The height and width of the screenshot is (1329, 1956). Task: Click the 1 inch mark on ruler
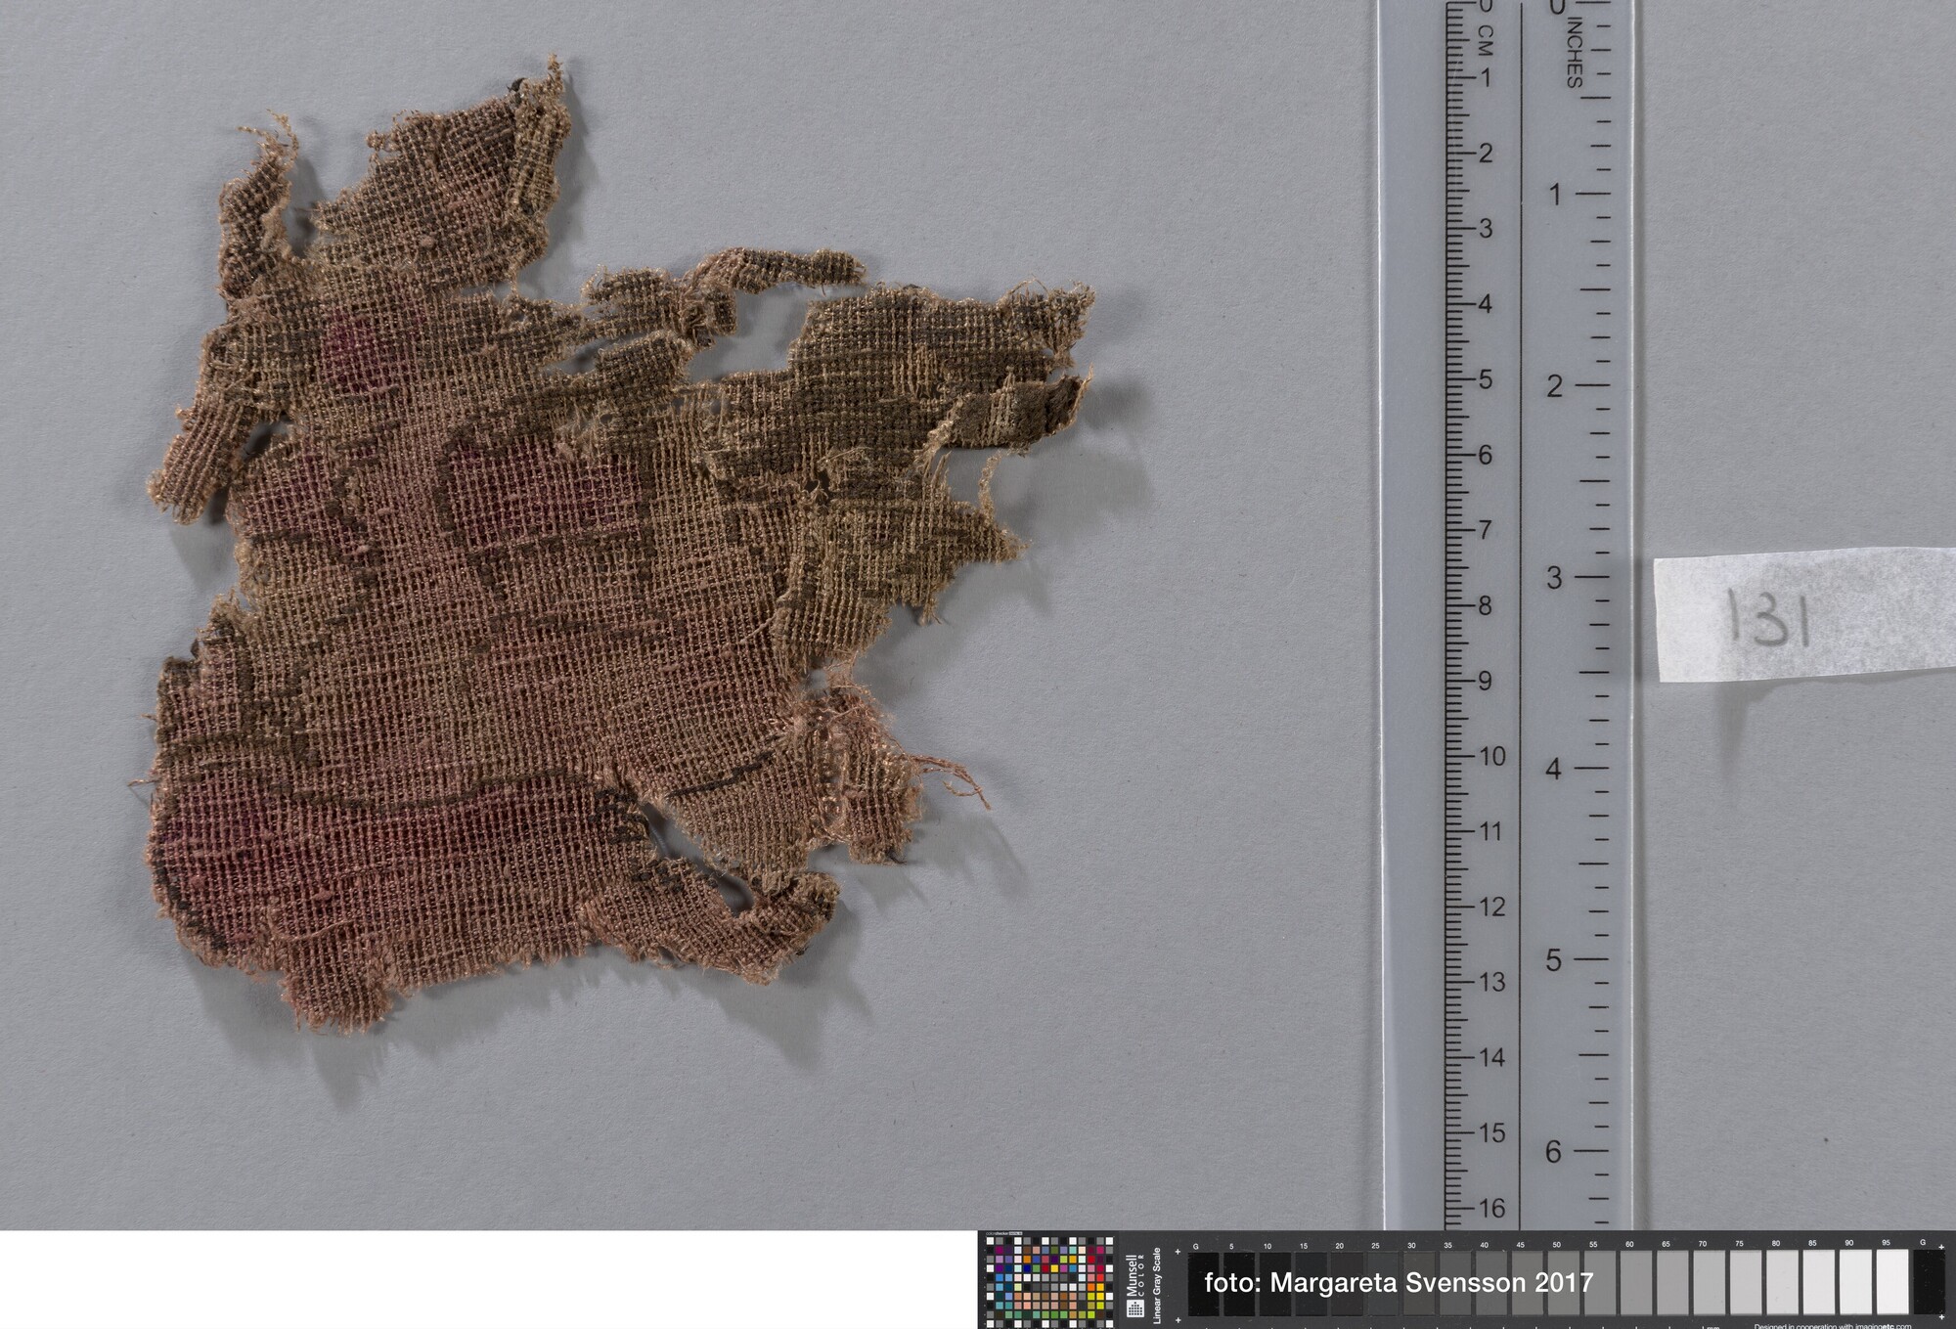click(1554, 195)
